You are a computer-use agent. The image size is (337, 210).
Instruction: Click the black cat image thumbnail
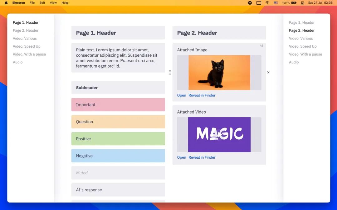point(219,72)
